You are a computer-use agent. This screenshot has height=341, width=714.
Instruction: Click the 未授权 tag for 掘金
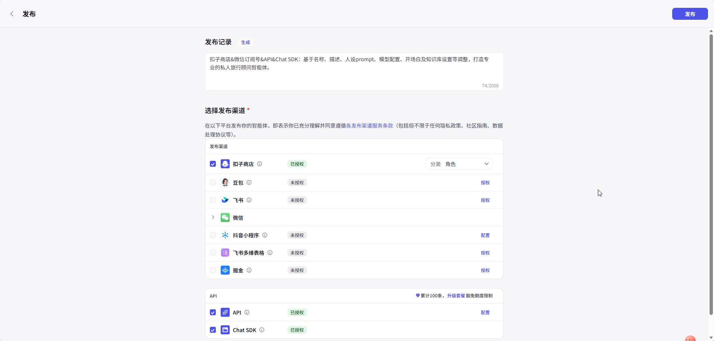coord(297,270)
